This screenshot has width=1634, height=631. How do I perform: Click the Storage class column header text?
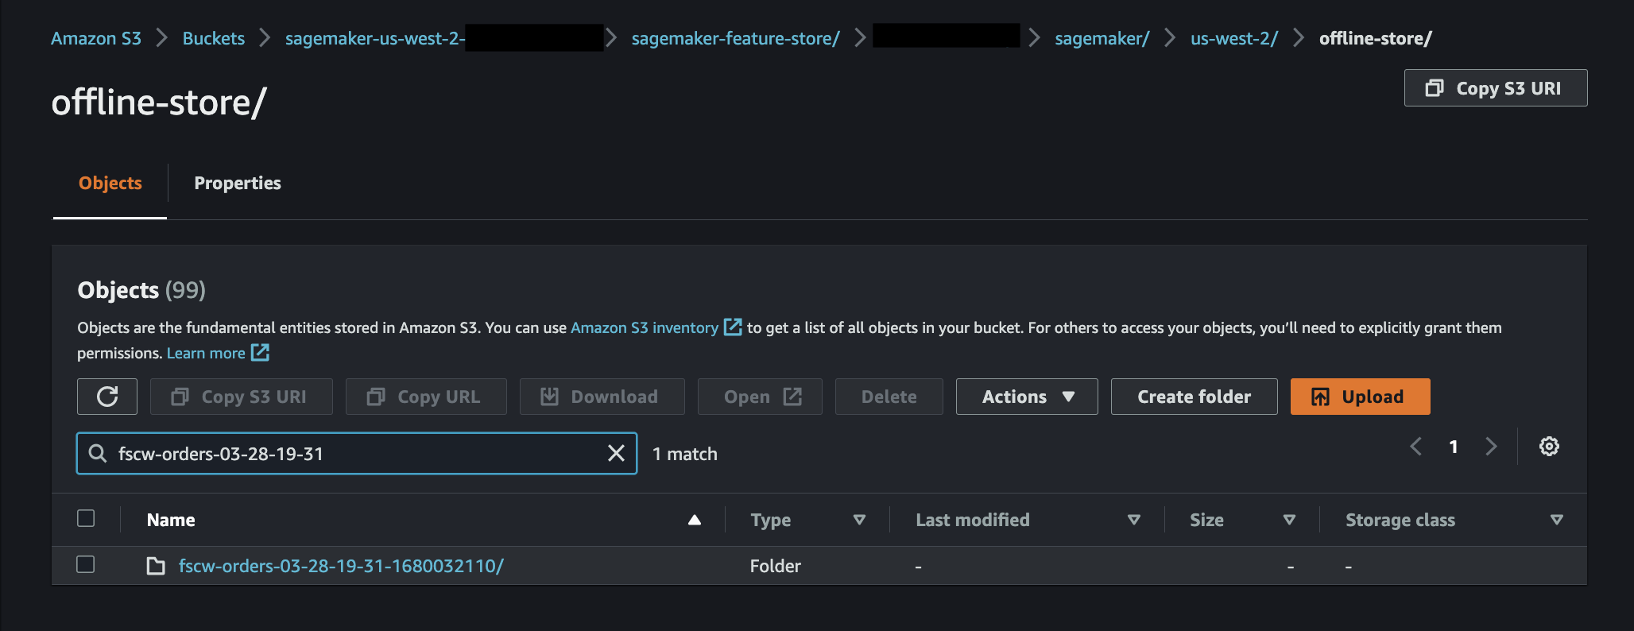[1400, 520]
